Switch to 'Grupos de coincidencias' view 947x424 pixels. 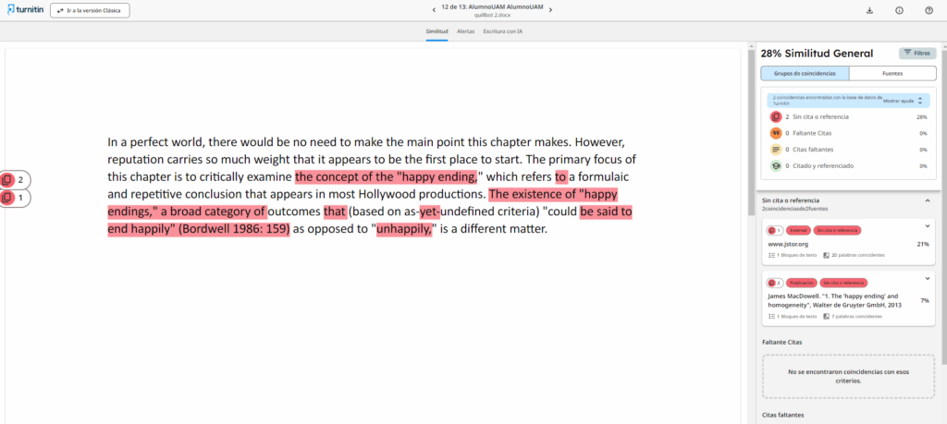tap(805, 73)
